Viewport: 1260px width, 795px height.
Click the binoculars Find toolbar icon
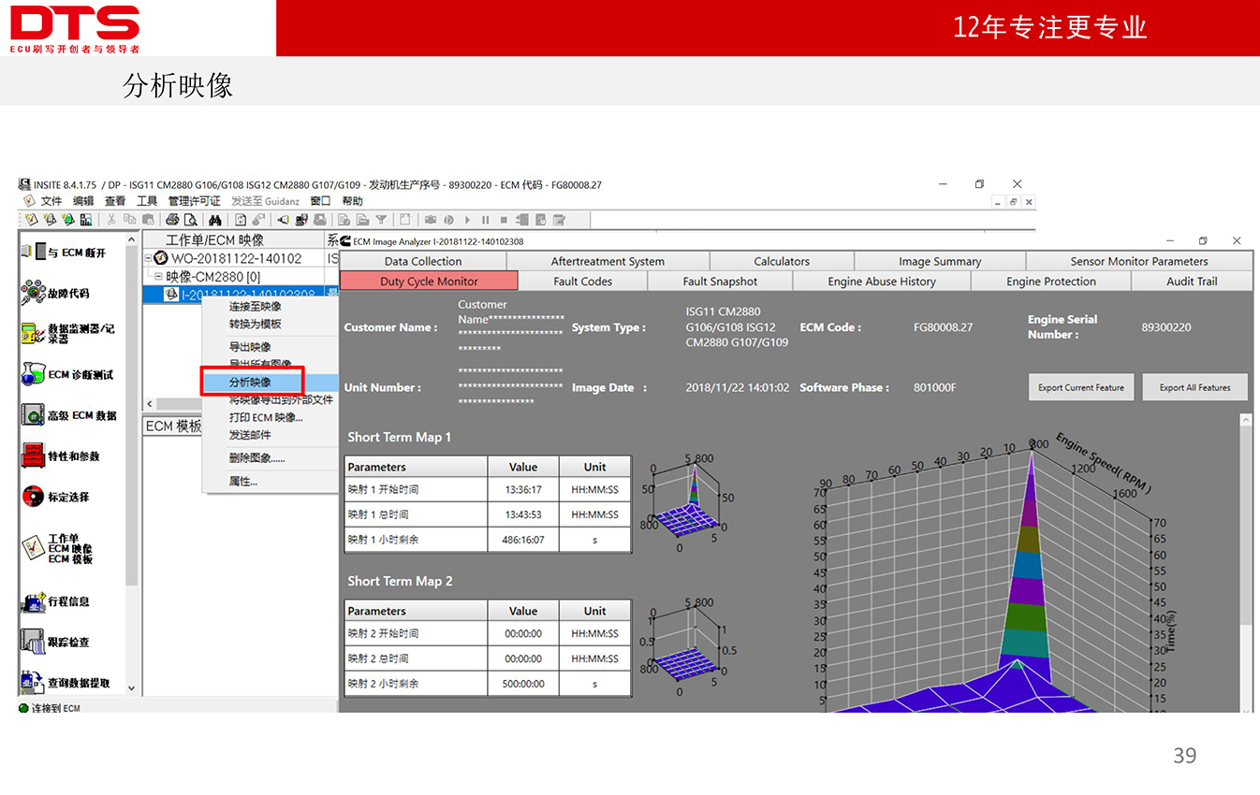(214, 220)
